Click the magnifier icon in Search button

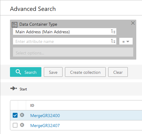click(x=18, y=72)
